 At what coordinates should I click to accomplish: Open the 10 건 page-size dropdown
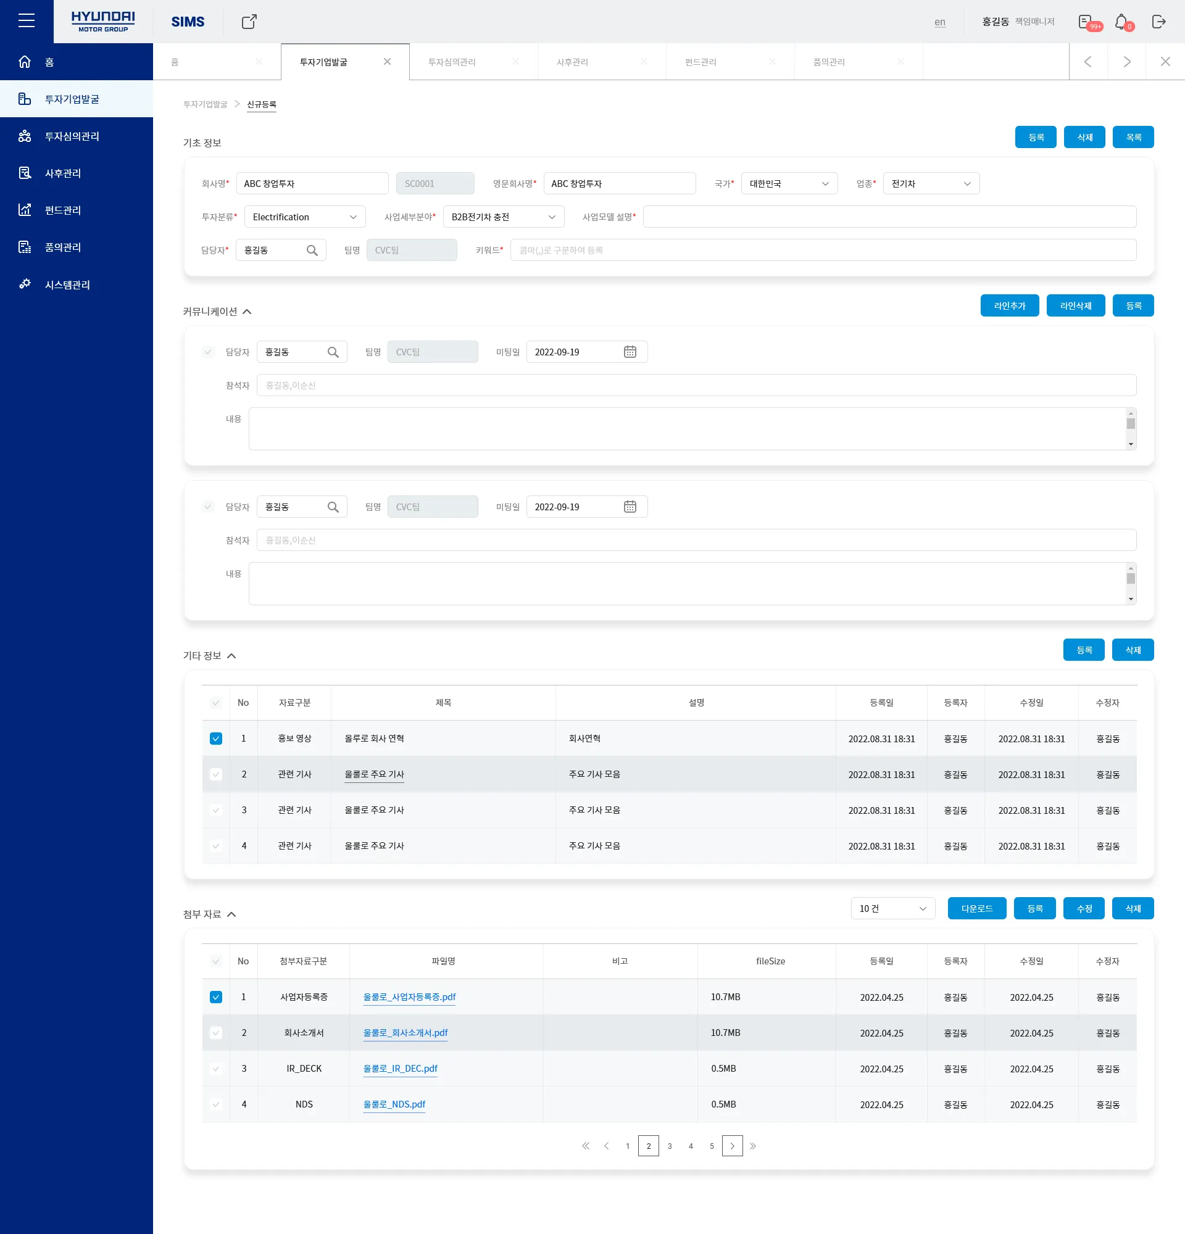point(893,908)
